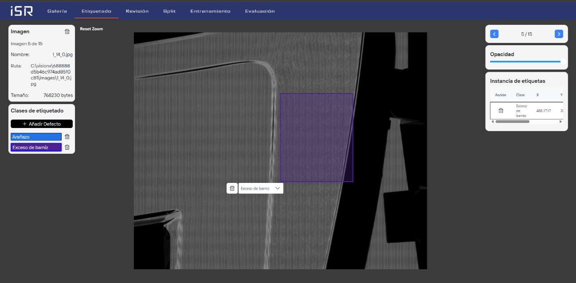Adjust the Opacidad slider

pyautogui.click(x=525, y=62)
